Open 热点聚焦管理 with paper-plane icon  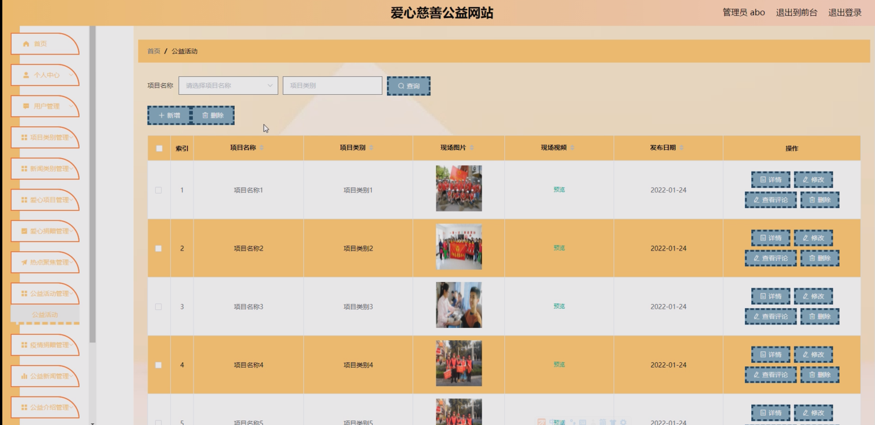tap(45, 262)
